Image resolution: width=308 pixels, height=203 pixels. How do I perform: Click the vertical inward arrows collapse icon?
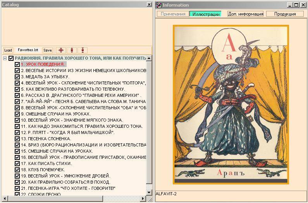pos(83,50)
